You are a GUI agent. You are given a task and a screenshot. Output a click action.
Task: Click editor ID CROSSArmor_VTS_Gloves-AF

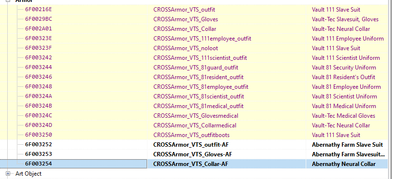point(192,154)
